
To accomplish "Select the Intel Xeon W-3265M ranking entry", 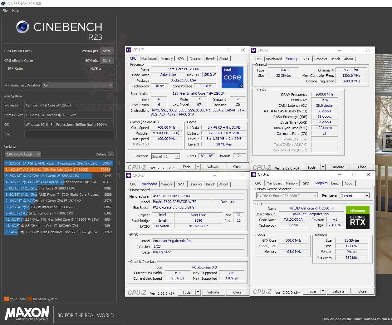I will click(x=47, y=176).
